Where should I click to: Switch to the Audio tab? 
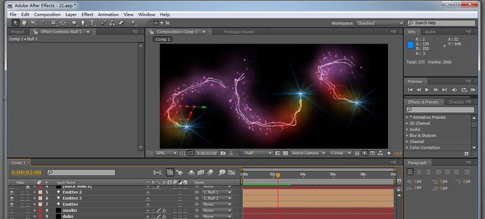pyautogui.click(x=430, y=32)
